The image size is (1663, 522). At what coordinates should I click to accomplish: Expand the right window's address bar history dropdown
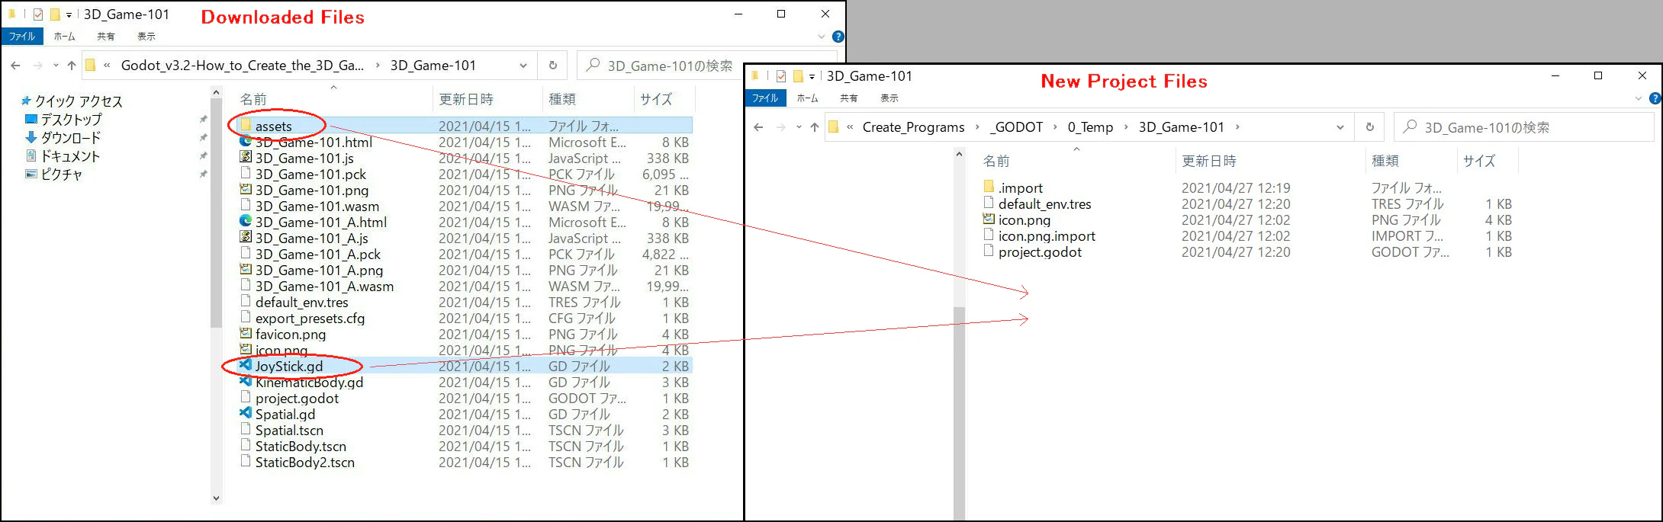tap(1340, 127)
